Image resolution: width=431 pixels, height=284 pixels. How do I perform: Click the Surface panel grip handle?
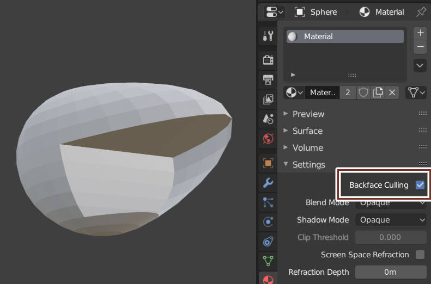(x=422, y=131)
